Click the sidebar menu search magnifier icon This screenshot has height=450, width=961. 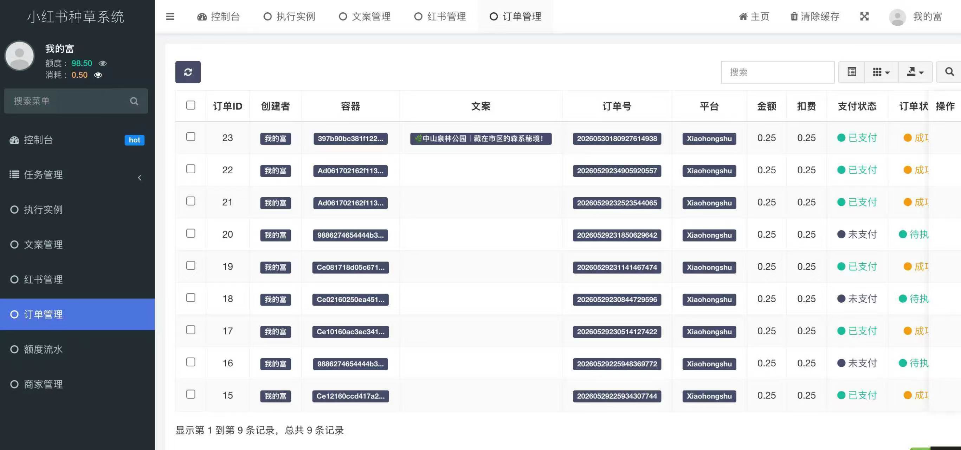134,101
